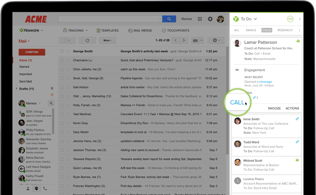Image resolution: width=316 pixels, height=195 pixels.
Task: Check the Charmaine Lu email checkbox
Action: pyautogui.click(x=62, y=61)
